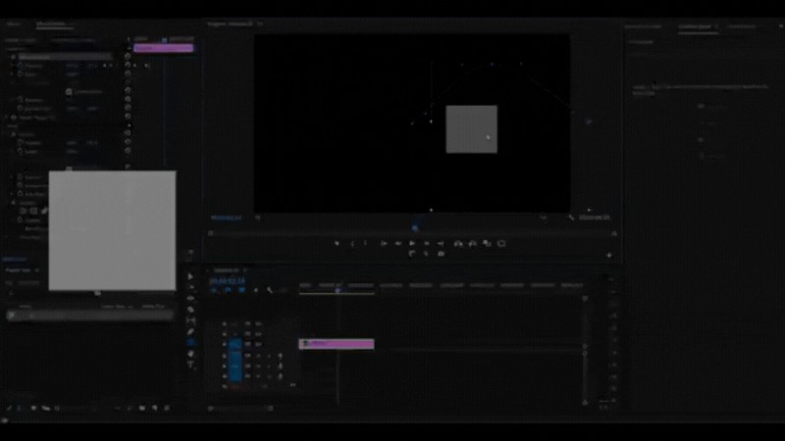Toggle Snap in the timeline header
Viewport: 785px width, 441px height.
[228, 290]
